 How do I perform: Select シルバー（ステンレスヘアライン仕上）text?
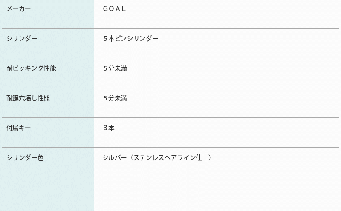tap(157, 157)
